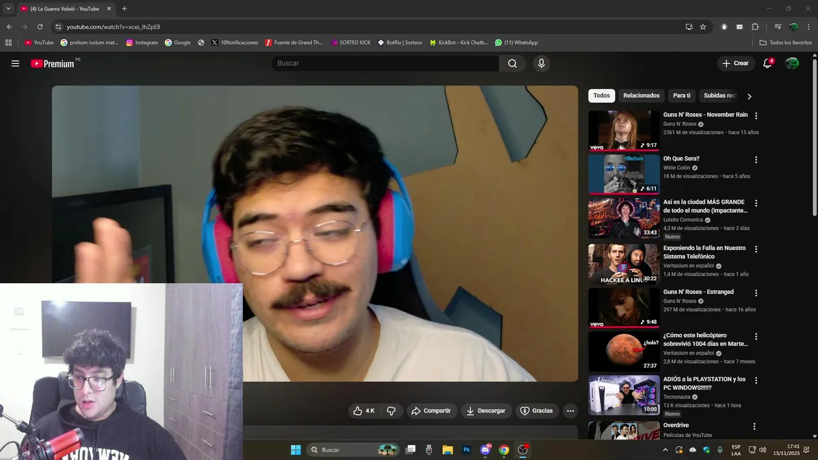Viewport: 818px width, 460px height.
Task: Open Chrome extensions puzzle icon
Action: 755,27
